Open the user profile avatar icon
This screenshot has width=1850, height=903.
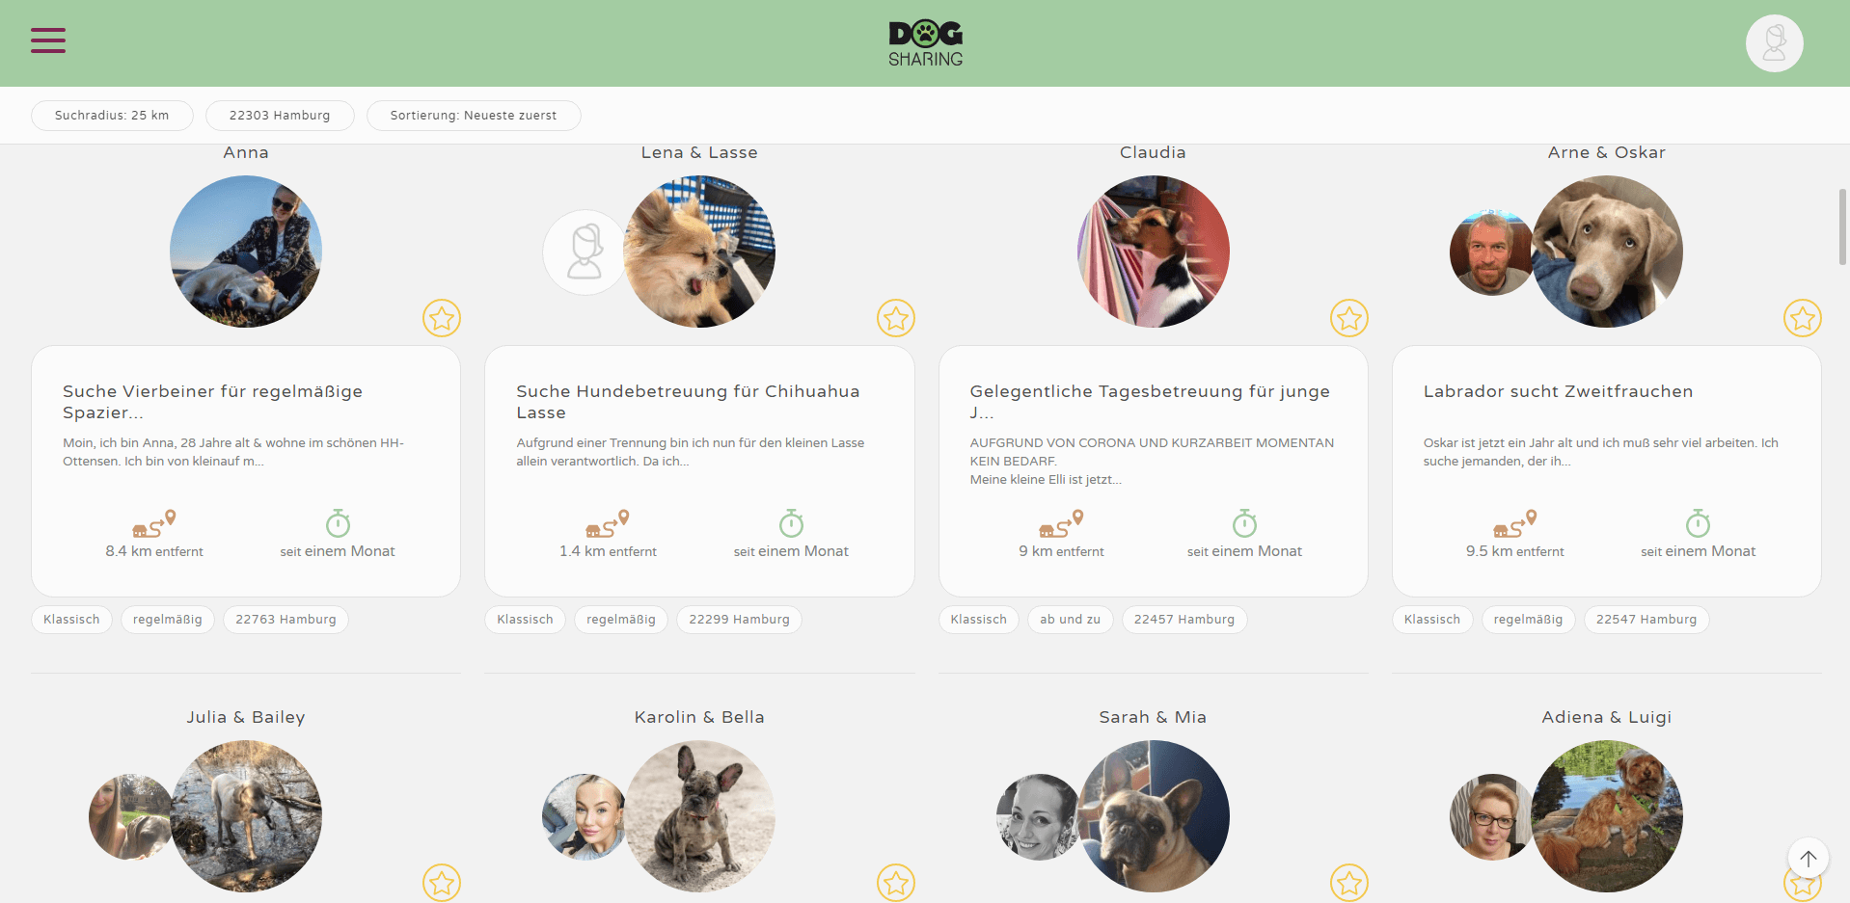(1774, 43)
